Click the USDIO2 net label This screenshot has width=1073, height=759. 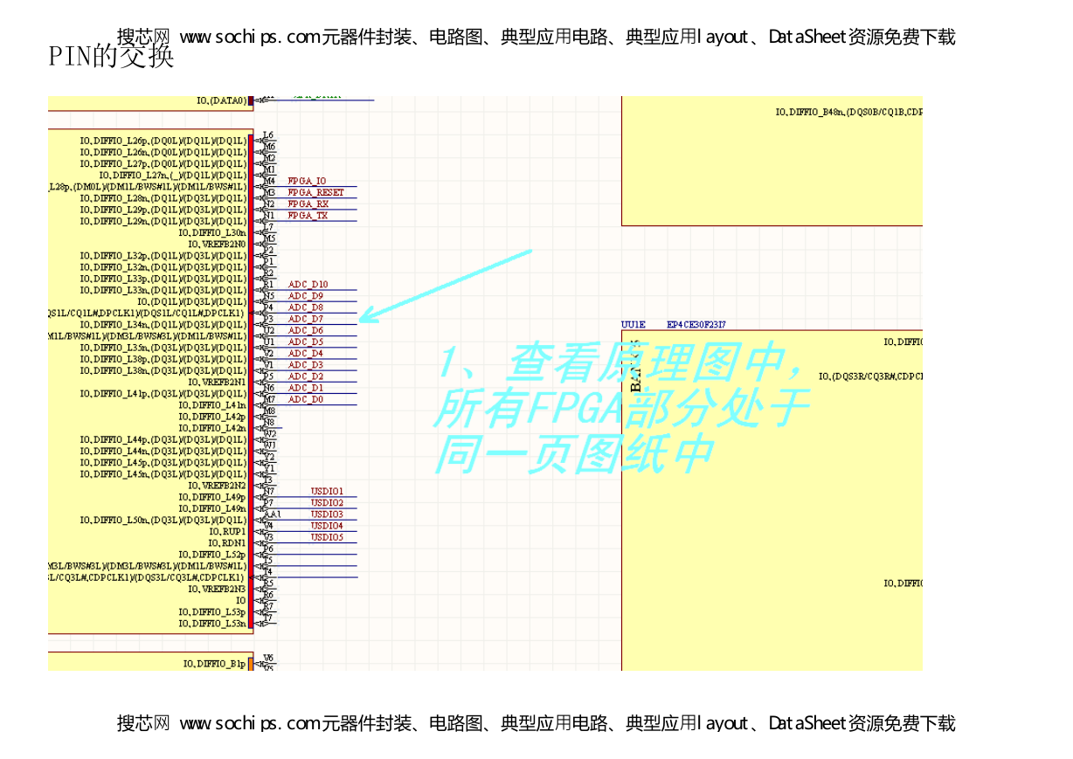[x=328, y=503]
